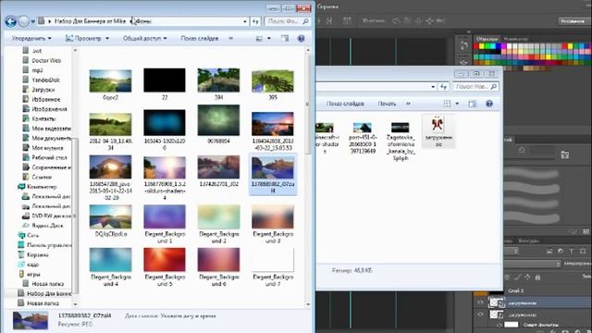Select the загруженное file in right Explorer
Image resolution: width=592 pixels, height=333 pixels.
coord(438,131)
